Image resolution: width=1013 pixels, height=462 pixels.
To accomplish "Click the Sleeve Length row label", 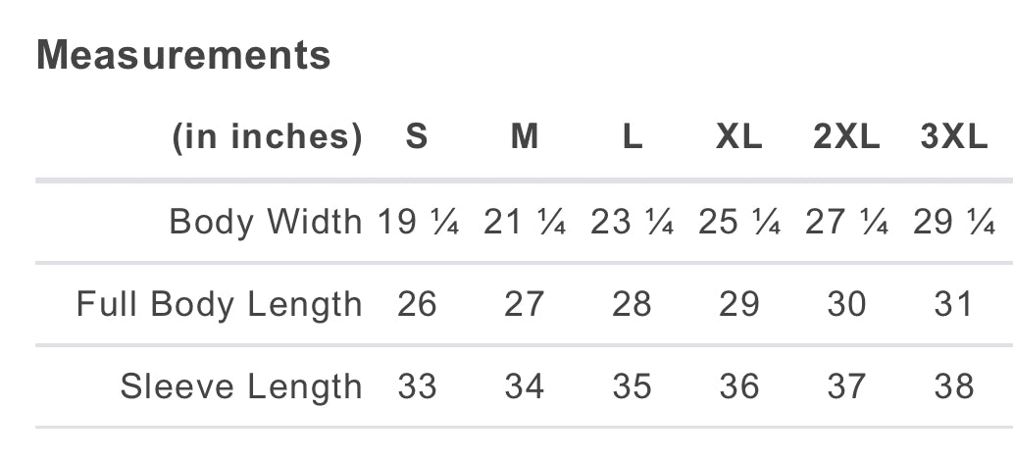I will click(x=240, y=386).
